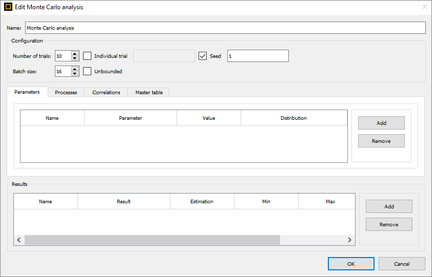Uncheck the Seed checkbox
Image resolution: width=432 pixels, height=277 pixels.
pos(203,56)
